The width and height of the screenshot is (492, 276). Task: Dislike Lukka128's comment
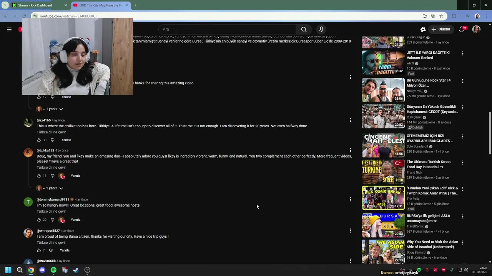coord(53,176)
